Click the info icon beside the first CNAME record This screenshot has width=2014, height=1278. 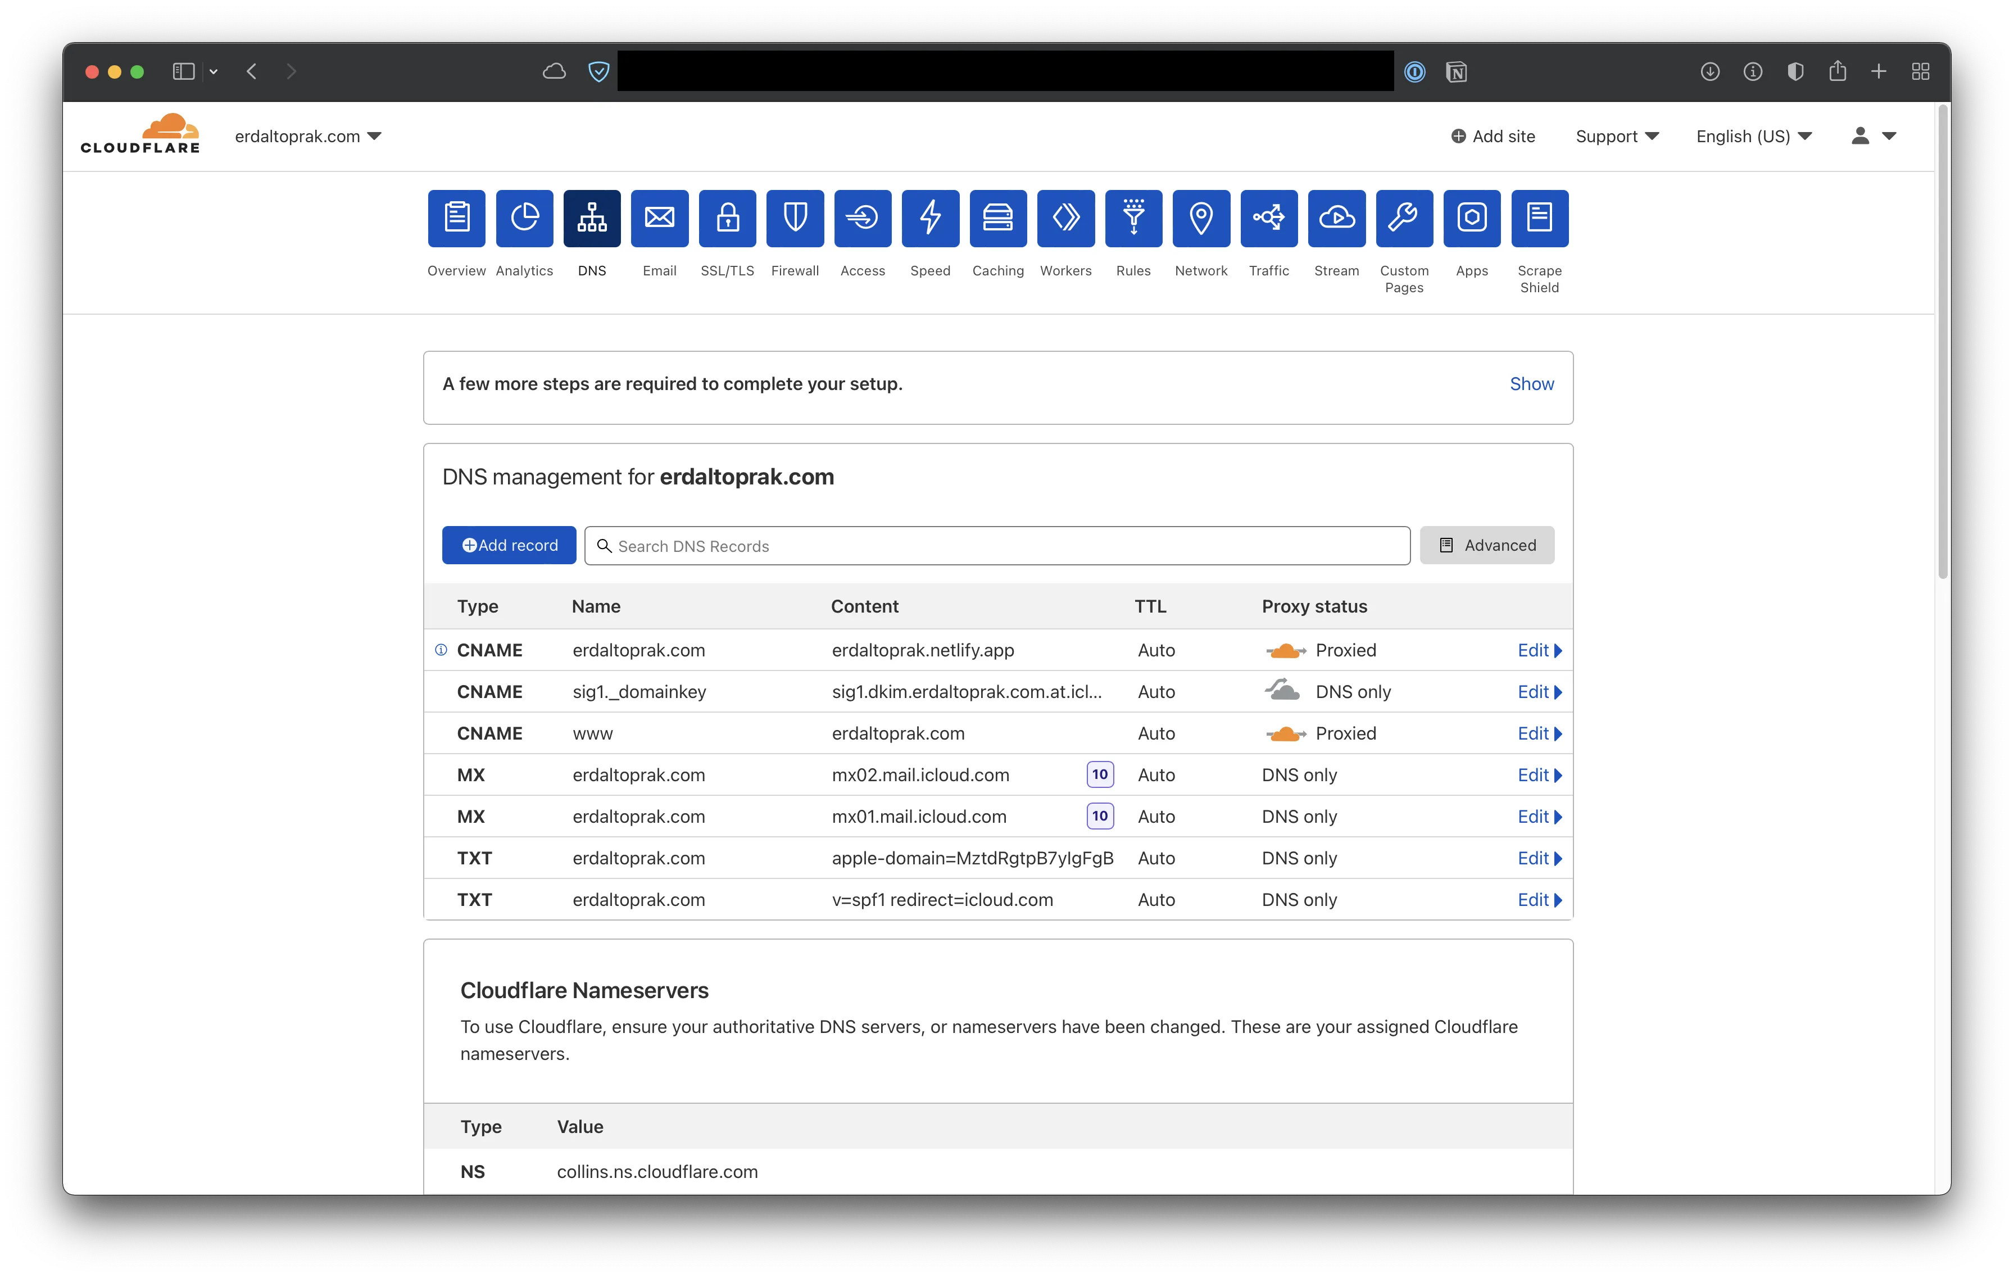pos(441,650)
